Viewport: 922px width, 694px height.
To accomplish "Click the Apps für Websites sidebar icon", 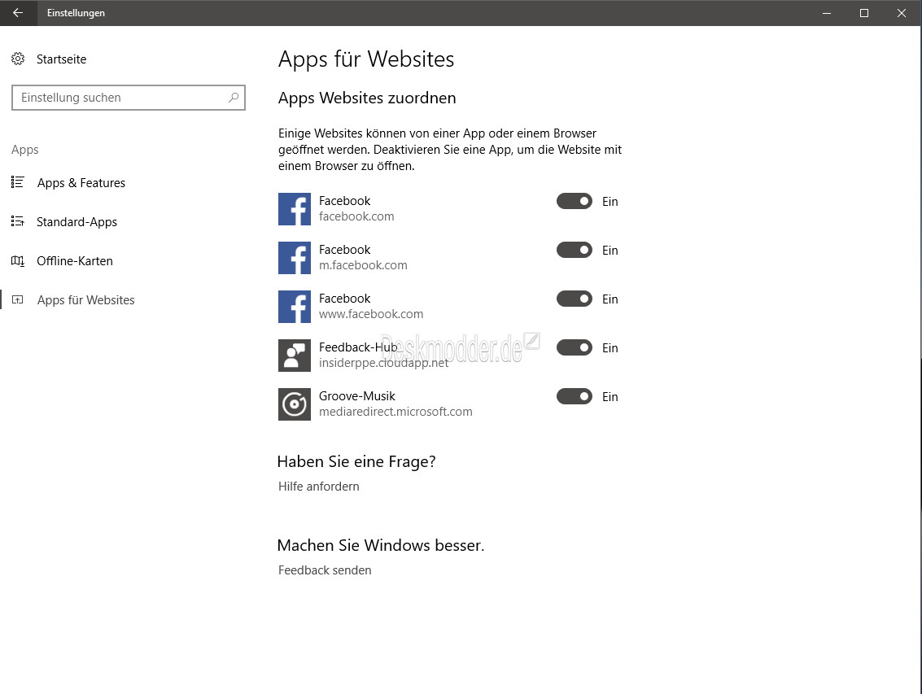I will [18, 300].
